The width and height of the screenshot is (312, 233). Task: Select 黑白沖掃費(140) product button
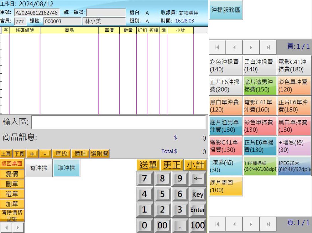pos(260,65)
